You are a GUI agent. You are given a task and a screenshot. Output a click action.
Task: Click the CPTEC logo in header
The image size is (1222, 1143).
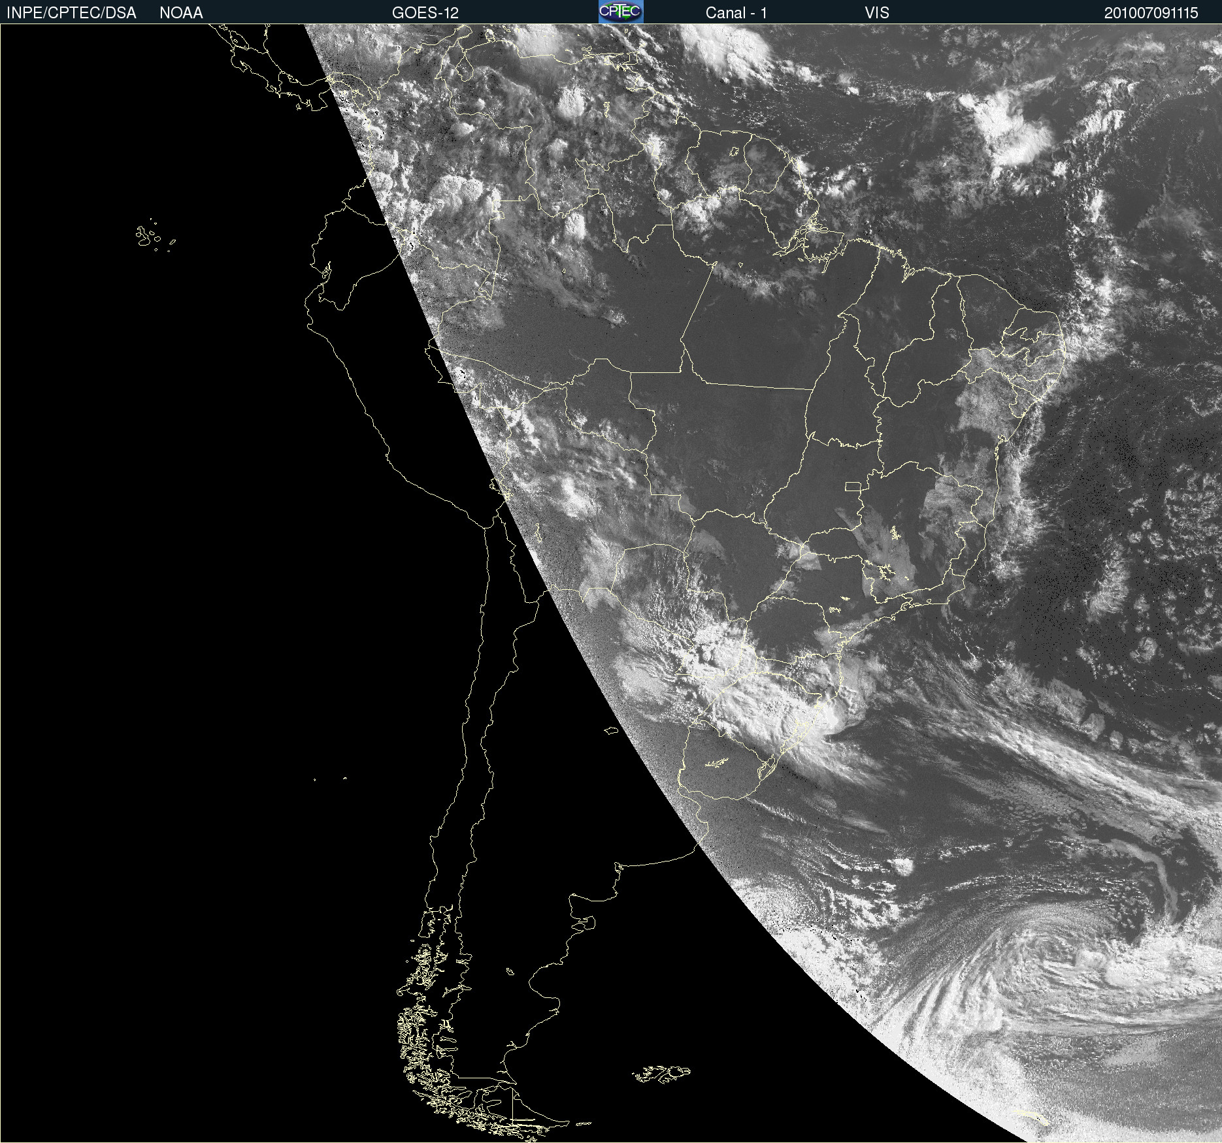coord(621,12)
